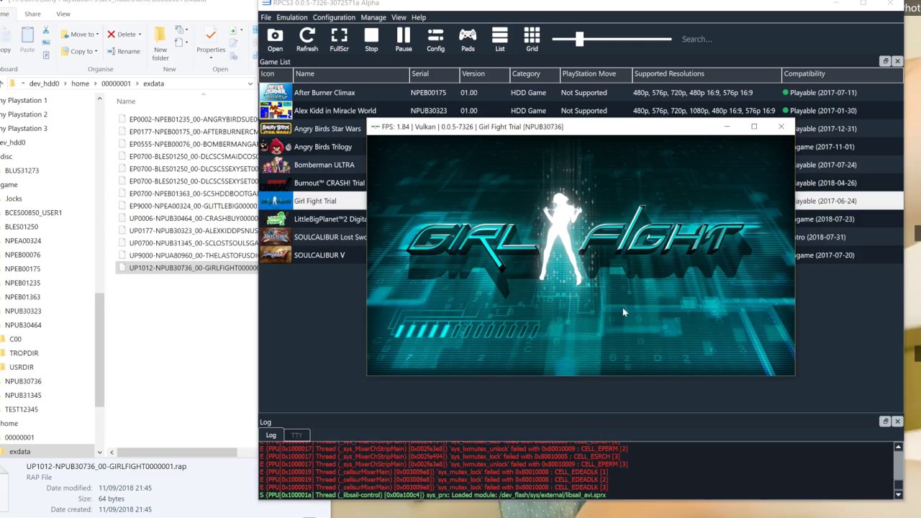Click Rename in Explorer ribbon
Viewport: 921px width, 518px height.
pos(124,51)
